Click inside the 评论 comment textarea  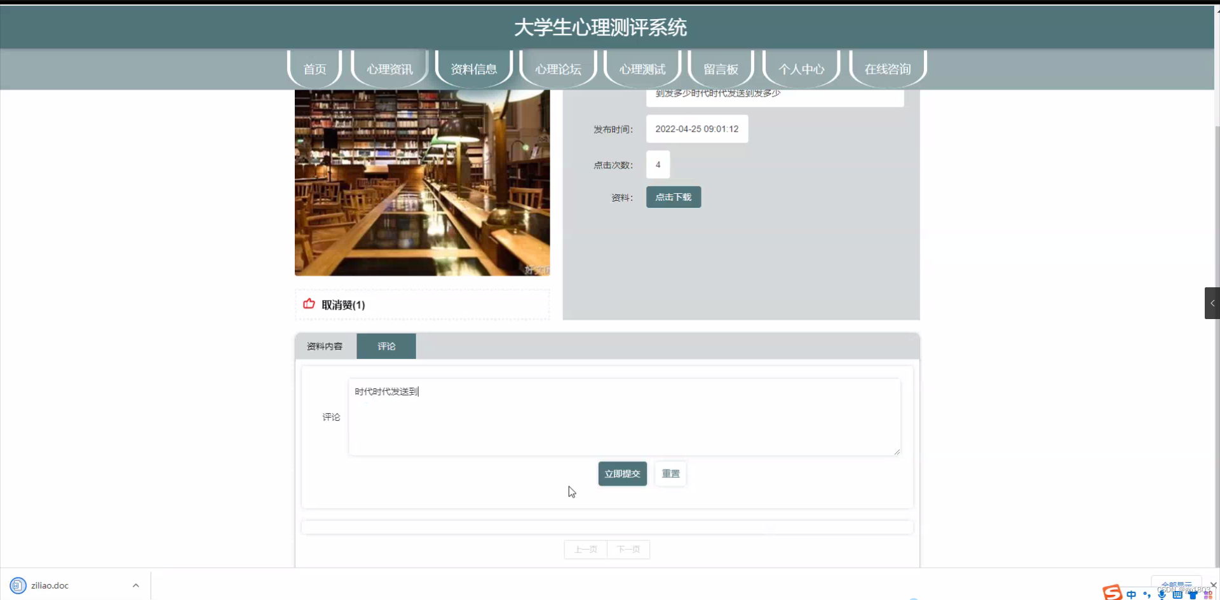[x=624, y=417]
